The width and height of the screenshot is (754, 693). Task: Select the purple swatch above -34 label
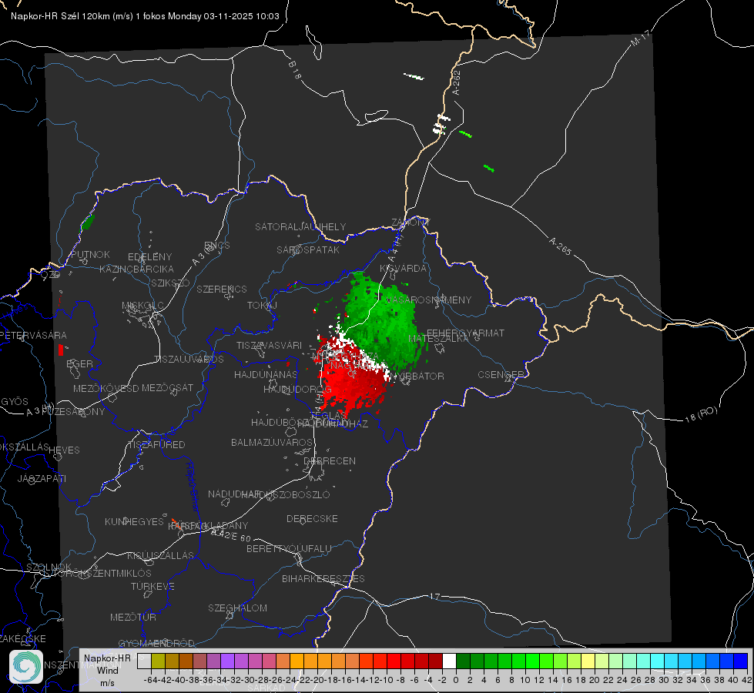click(x=227, y=661)
